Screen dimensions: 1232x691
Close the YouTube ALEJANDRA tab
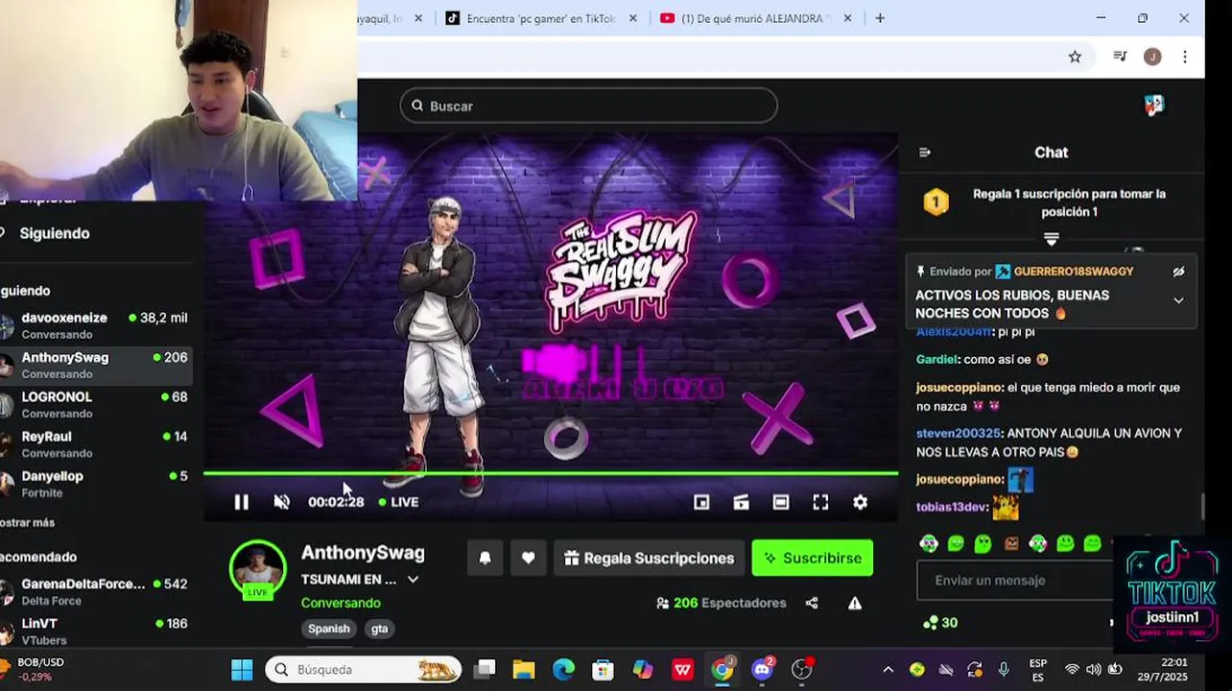(x=846, y=18)
